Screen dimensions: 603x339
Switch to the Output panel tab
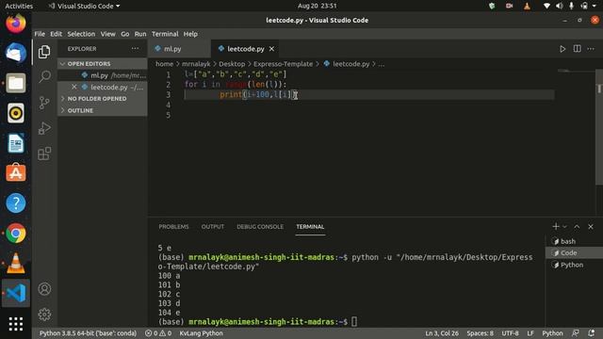[x=213, y=227]
